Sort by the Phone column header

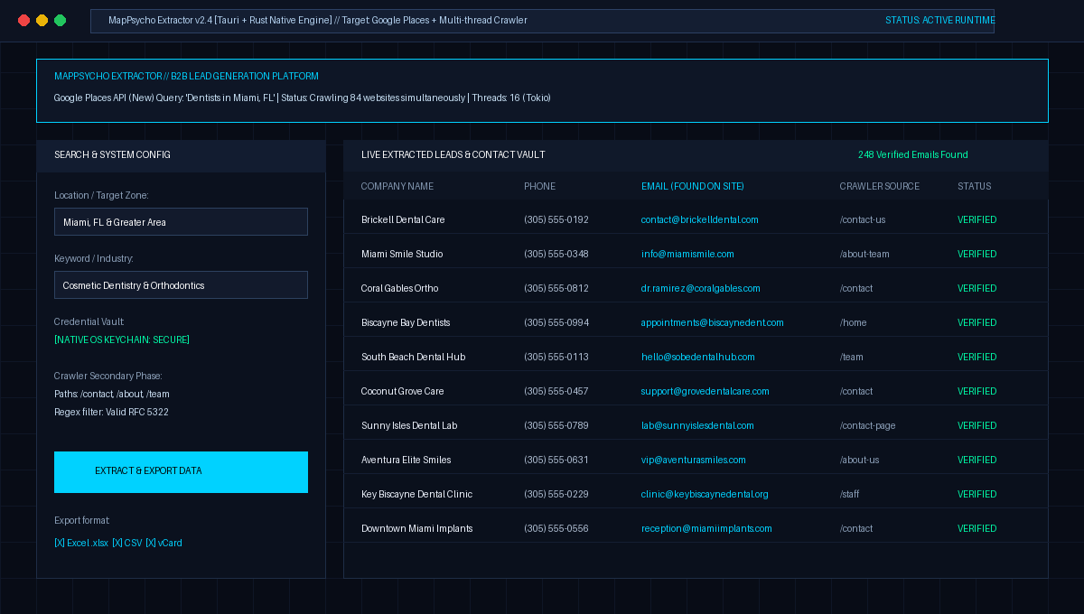[540, 187]
